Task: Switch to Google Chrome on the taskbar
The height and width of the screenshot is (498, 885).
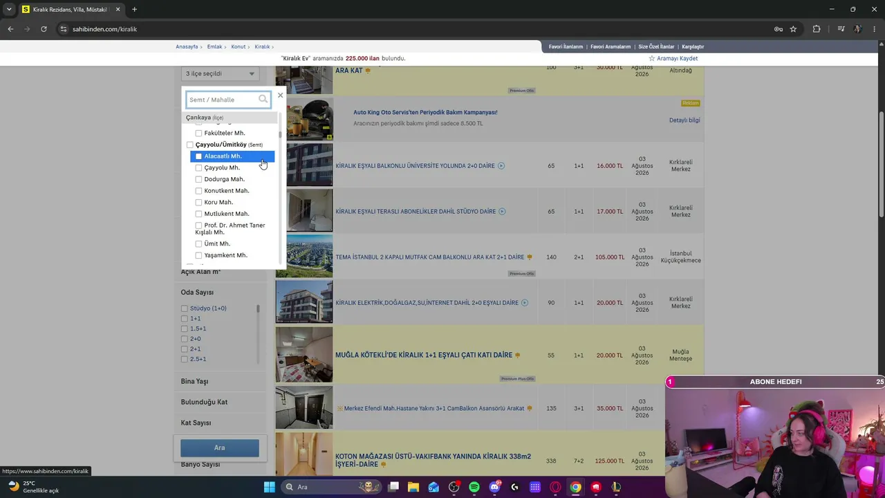Action: pos(575,487)
